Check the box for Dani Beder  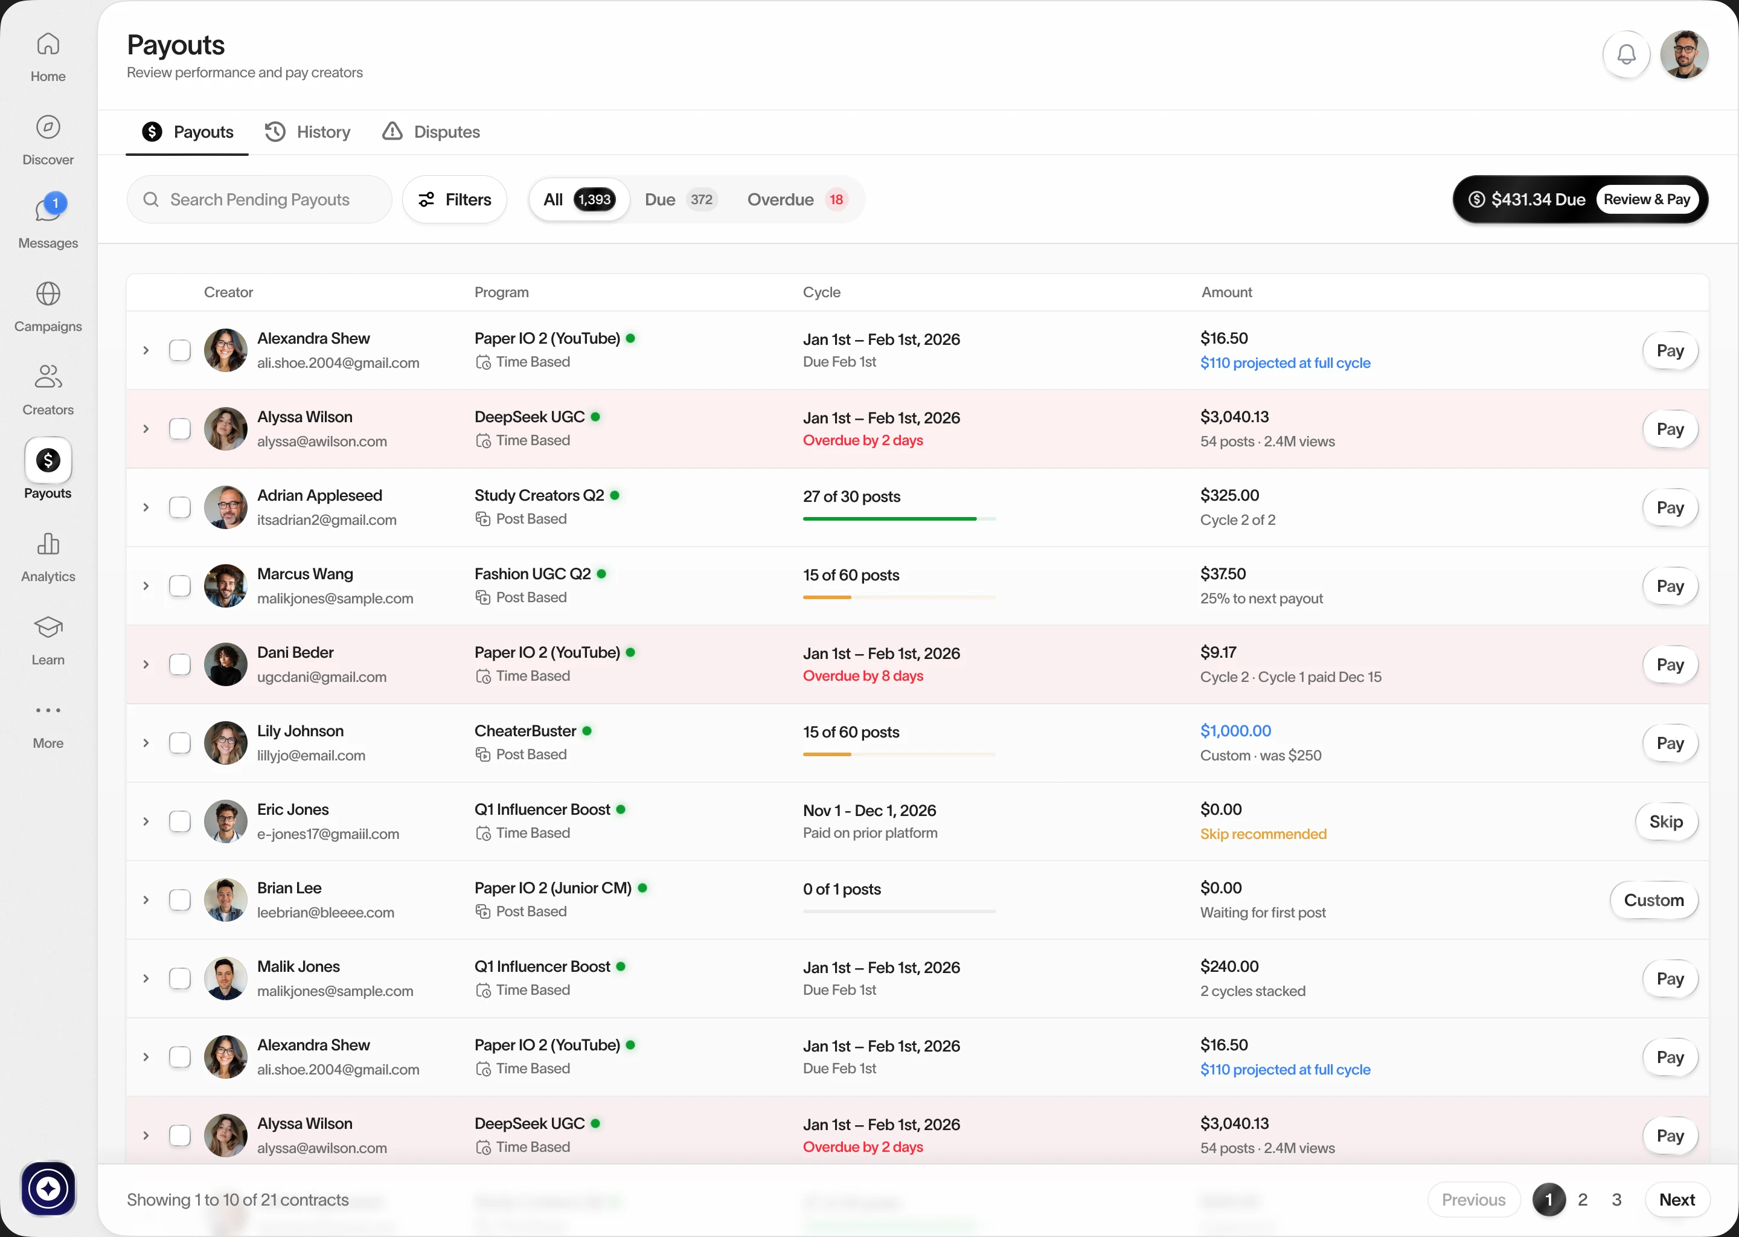coord(180,664)
